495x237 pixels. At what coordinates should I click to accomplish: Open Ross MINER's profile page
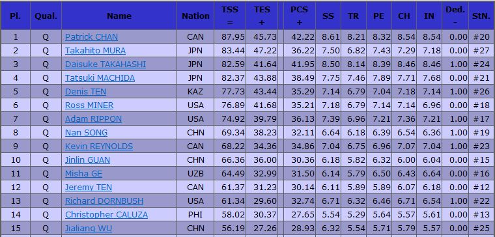pos(89,105)
